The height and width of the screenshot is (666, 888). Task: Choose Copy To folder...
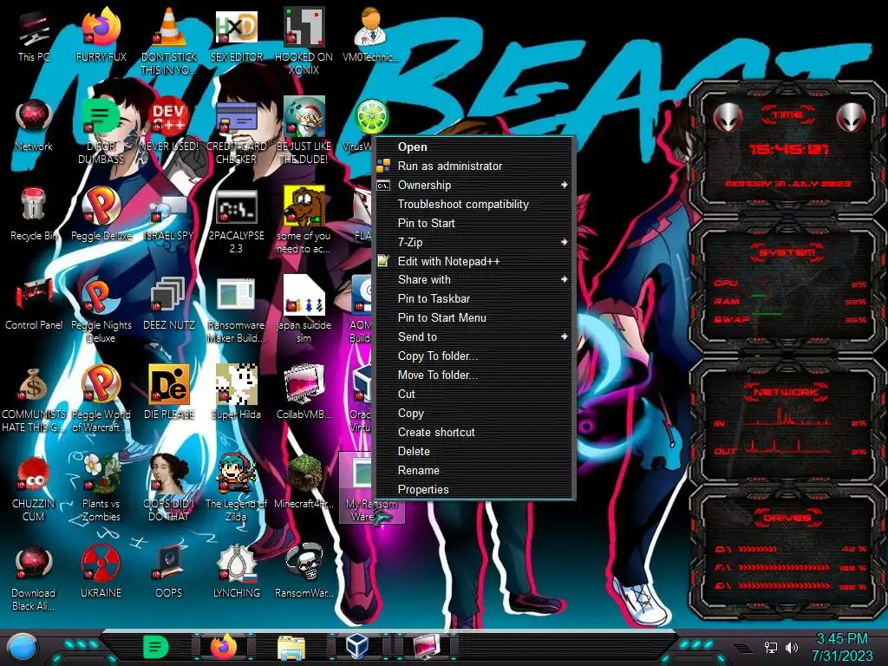pos(474,356)
